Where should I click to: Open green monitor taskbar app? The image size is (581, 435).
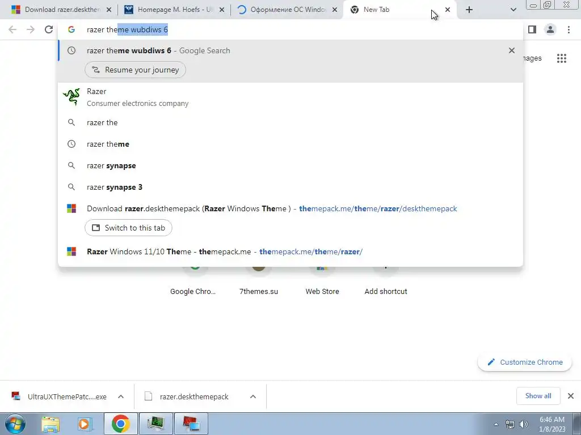click(155, 424)
